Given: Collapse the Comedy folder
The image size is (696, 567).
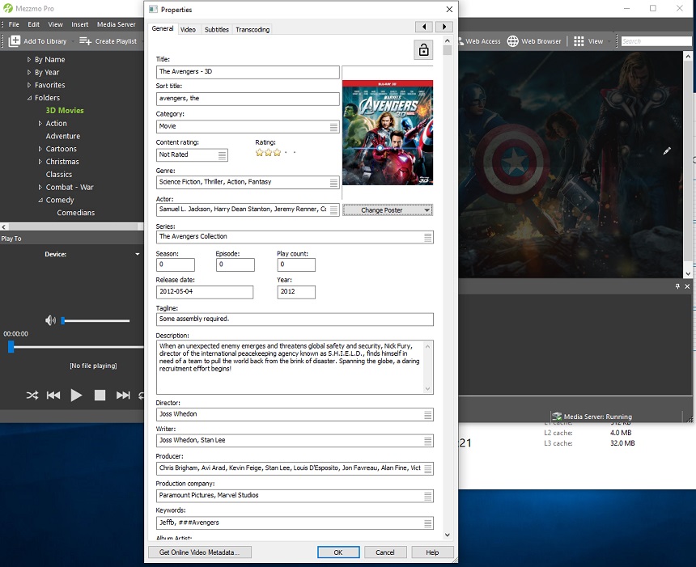Looking at the screenshot, I should click(x=40, y=200).
